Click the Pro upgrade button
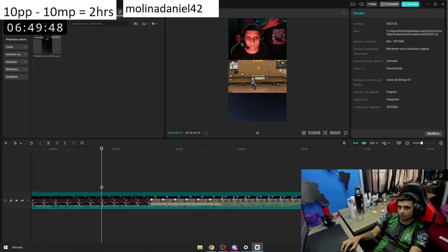The width and height of the screenshot is (448, 252). tap(372, 4)
